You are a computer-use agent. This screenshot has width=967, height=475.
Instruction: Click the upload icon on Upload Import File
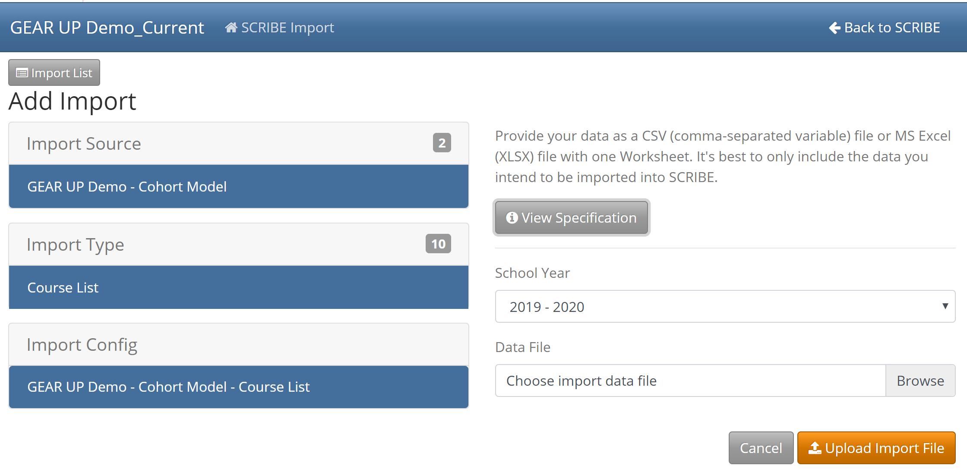[x=815, y=448]
